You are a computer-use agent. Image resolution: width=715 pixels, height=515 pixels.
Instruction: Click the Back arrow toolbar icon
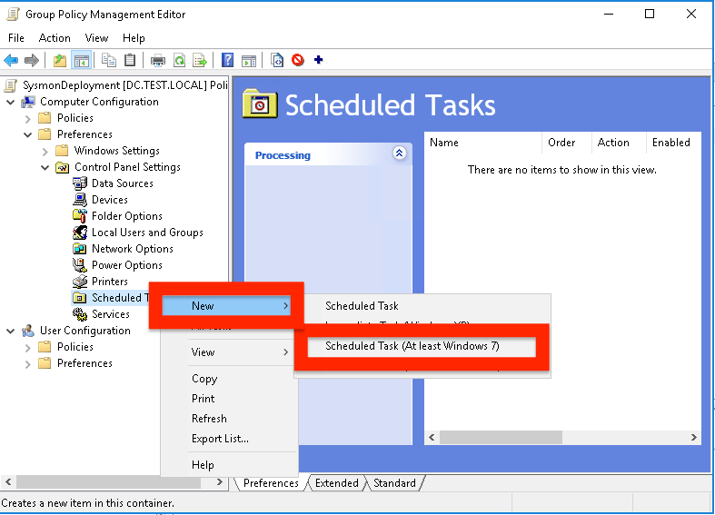point(11,61)
